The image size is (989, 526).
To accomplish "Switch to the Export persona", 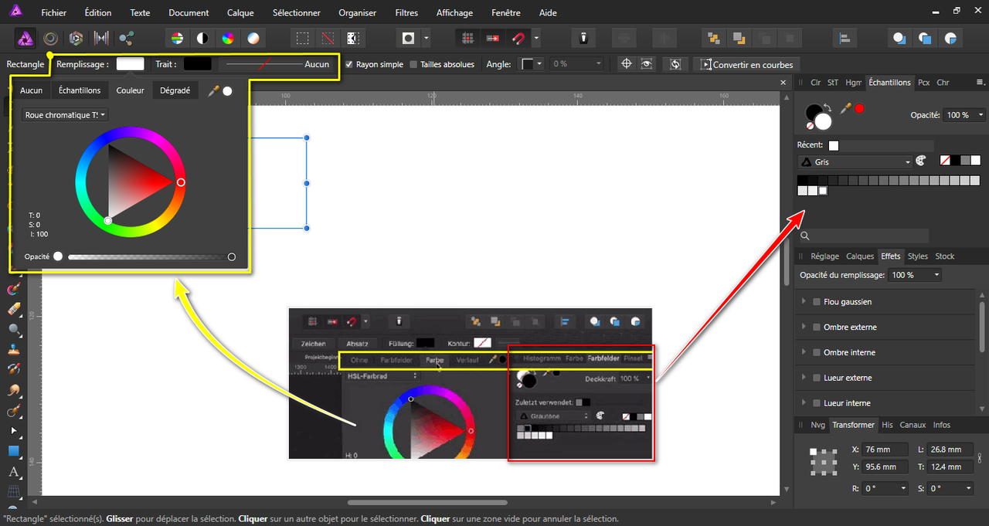I will click(126, 38).
